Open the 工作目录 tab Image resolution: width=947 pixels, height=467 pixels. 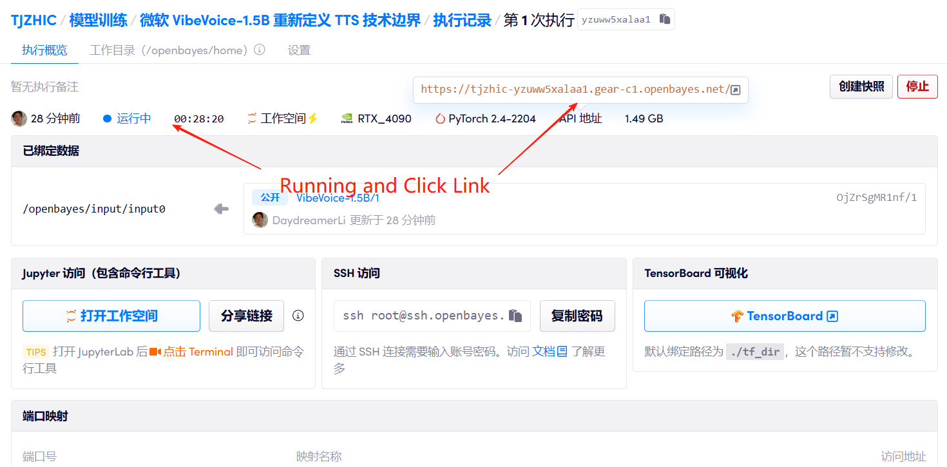pos(169,50)
